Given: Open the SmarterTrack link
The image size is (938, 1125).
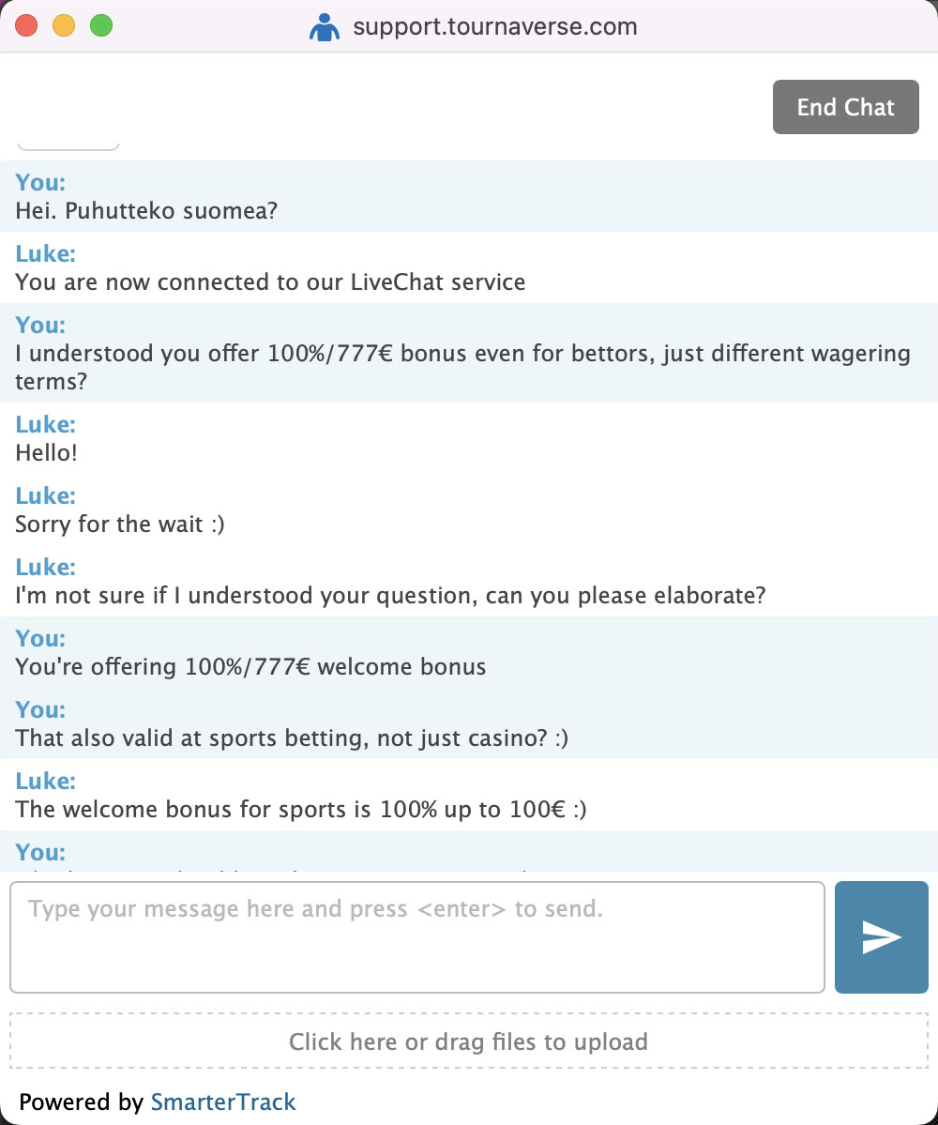Looking at the screenshot, I should tap(223, 1102).
